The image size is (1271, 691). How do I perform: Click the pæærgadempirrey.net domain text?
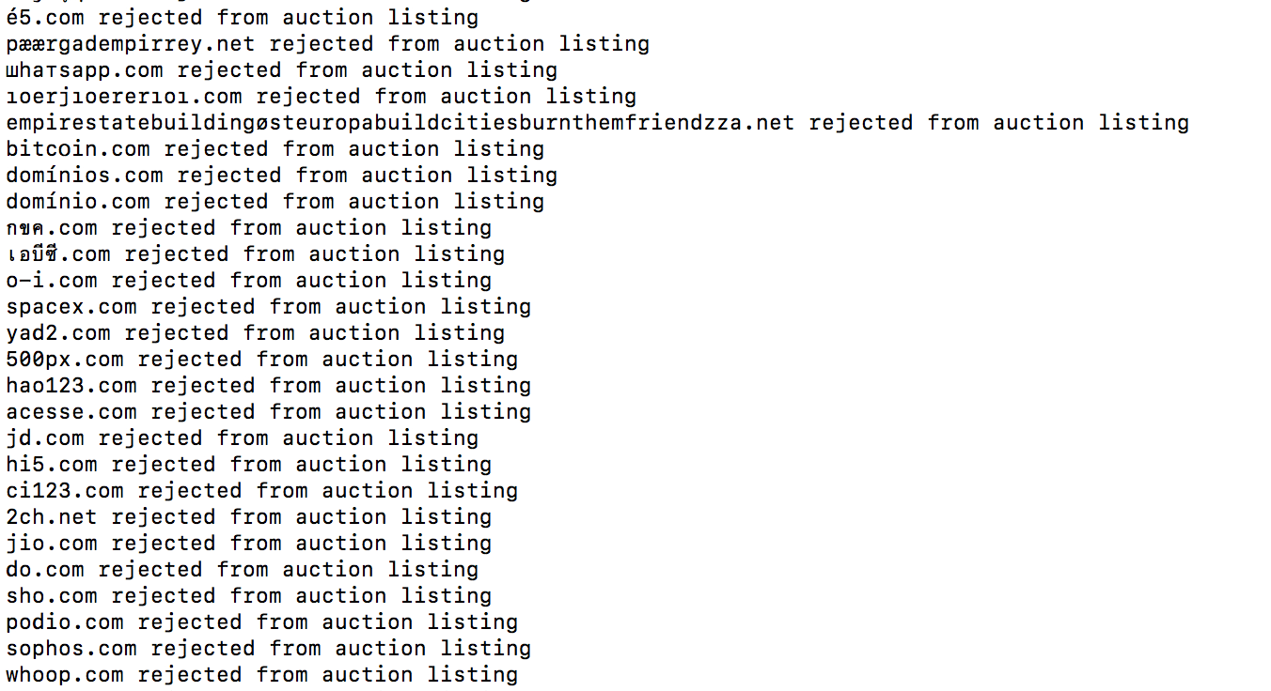[x=131, y=44]
